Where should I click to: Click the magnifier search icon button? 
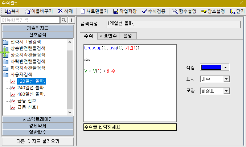click(64, 20)
